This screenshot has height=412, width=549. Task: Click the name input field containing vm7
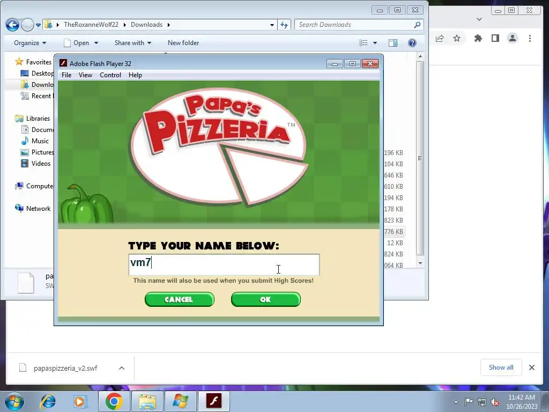pos(224,264)
